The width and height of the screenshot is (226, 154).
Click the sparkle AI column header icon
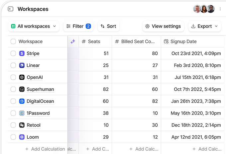[x=73, y=41]
